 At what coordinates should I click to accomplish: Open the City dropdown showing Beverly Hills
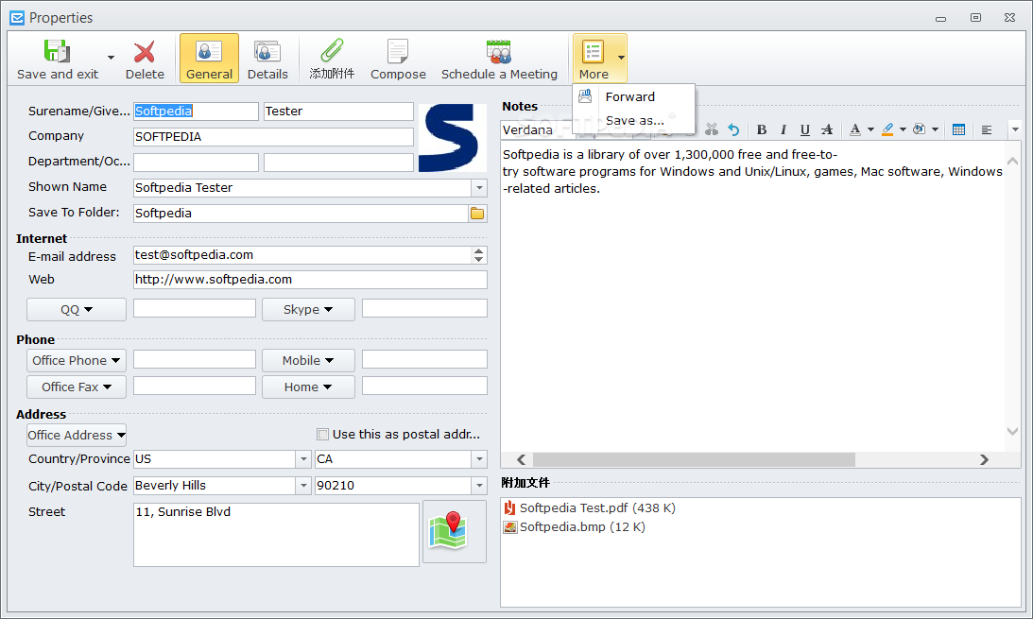303,486
